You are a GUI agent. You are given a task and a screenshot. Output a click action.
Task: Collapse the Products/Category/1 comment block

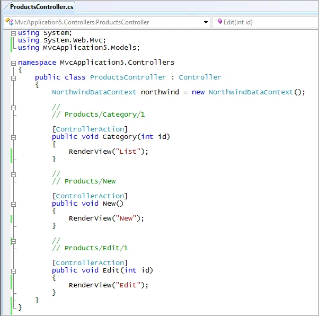[13, 107]
